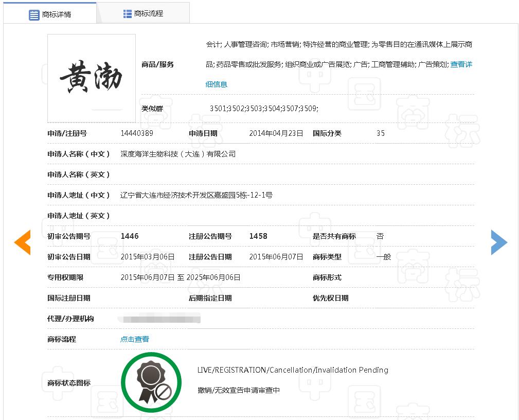Click the 申请/注册号 label

coord(67,133)
